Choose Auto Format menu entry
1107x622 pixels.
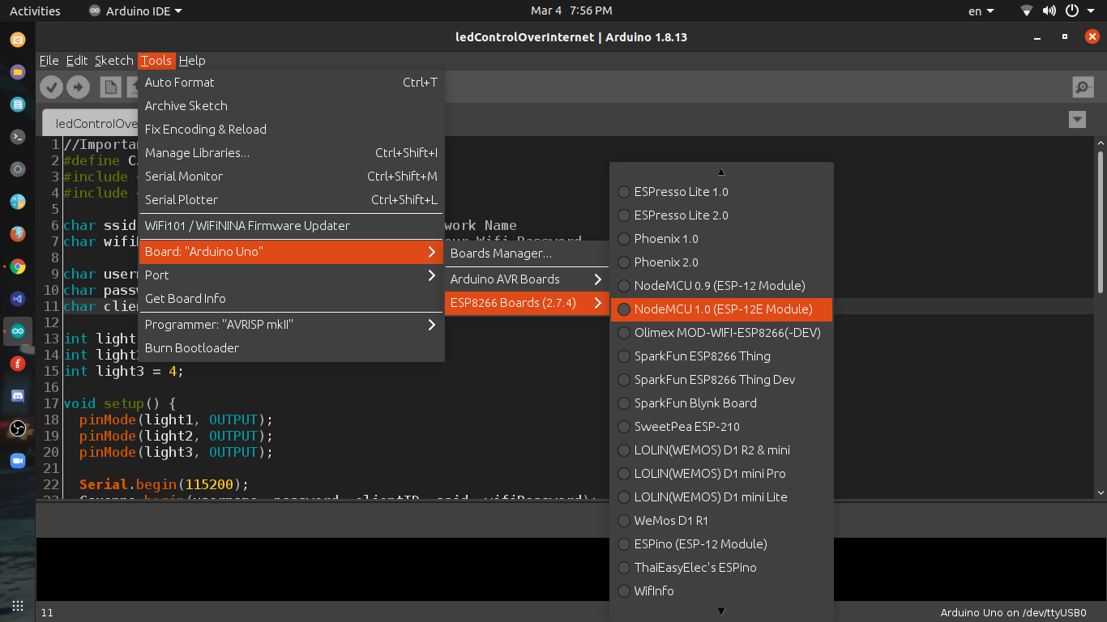pos(291,83)
